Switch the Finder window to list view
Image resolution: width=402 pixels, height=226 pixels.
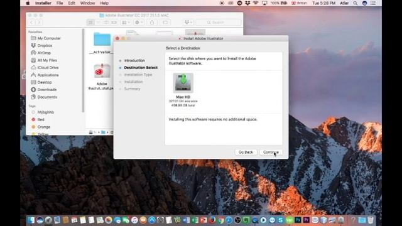click(x=98, y=23)
